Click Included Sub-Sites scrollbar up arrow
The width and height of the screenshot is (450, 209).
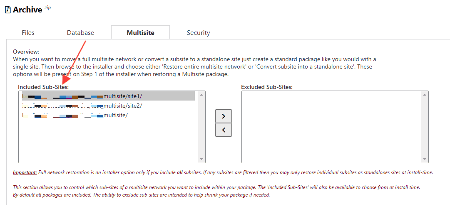click(201, 94)
